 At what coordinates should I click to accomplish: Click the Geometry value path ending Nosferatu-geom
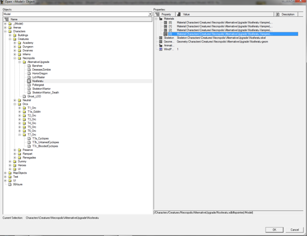tap(222, 41)
